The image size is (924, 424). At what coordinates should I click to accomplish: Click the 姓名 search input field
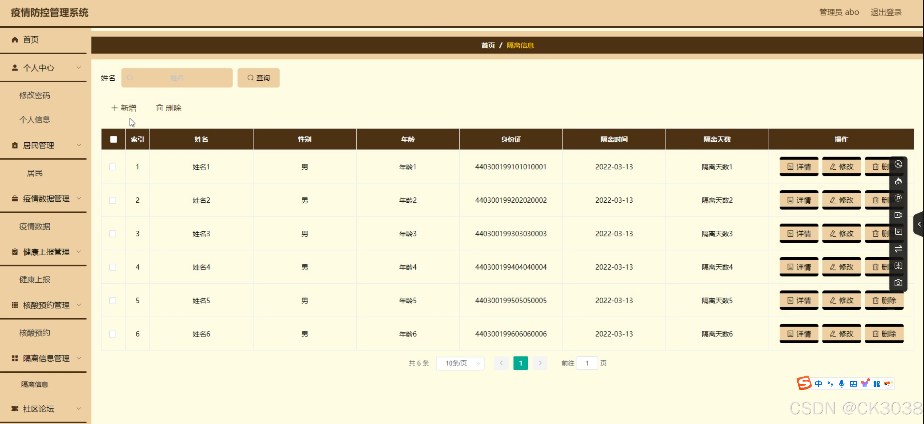[177, 78]
